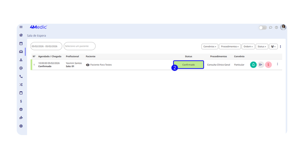Click the home icon in sidebar
The height and width of the screenshot is (159, 304).
tap(21, 35)
